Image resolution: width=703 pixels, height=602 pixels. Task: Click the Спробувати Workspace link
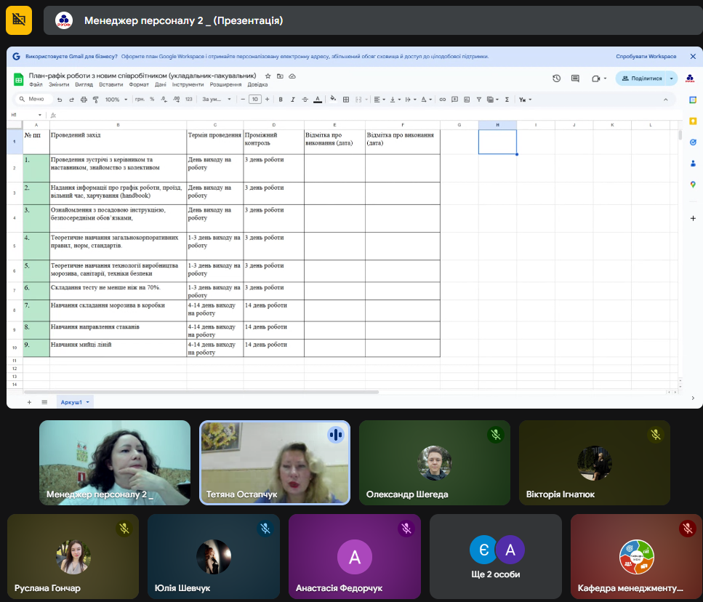coord(646,56)
